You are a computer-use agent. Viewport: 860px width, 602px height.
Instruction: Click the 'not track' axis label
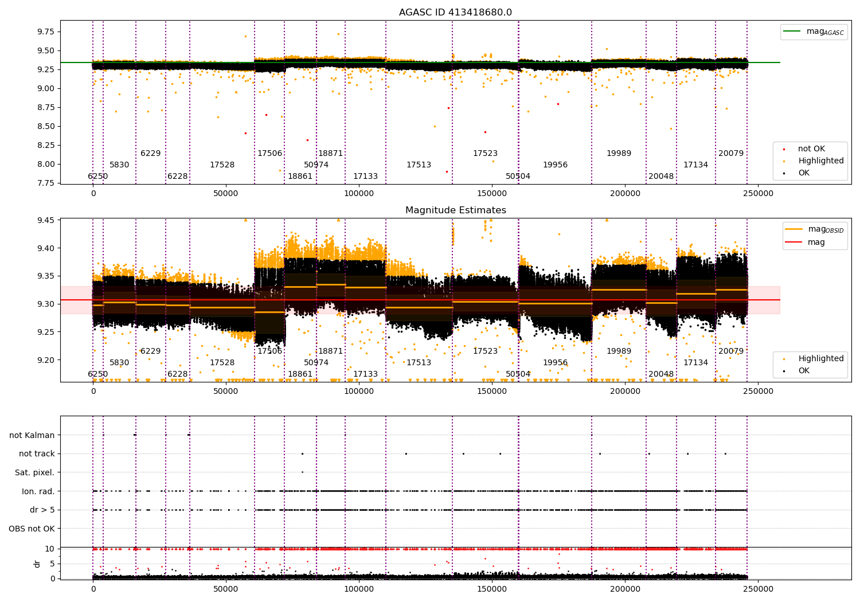tap(37, 454)
